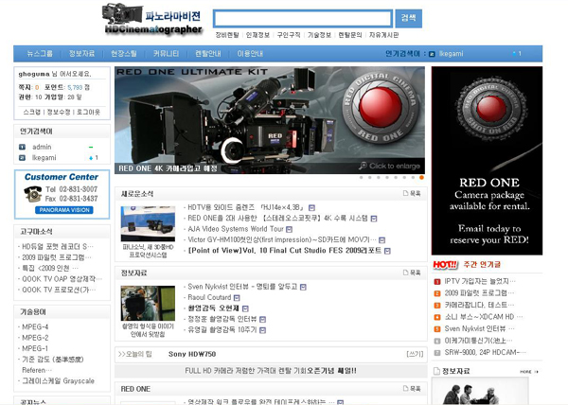The height and width of the screenshot is (405, 568).
Task: Click the 로그아웃 logout link
Action: coord(88,112)
